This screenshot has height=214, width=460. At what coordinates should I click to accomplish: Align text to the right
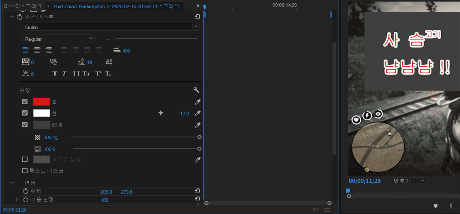click(x=48, y=50)
